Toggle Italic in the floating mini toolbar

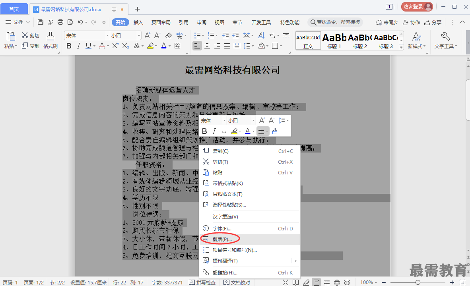pyautogui.click(x=214, y=131)
